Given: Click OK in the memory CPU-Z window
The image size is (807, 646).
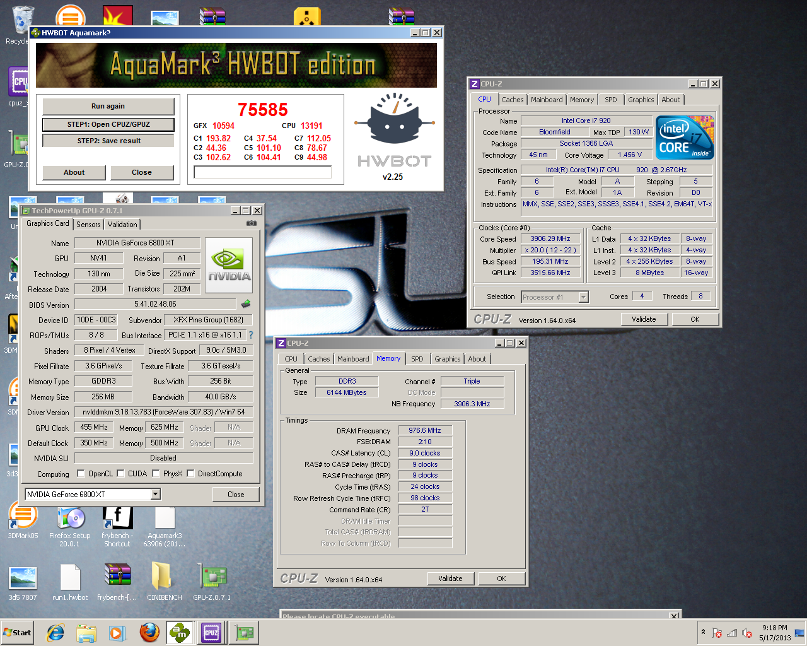Looking at the screenshot, I should pos(501,578).
